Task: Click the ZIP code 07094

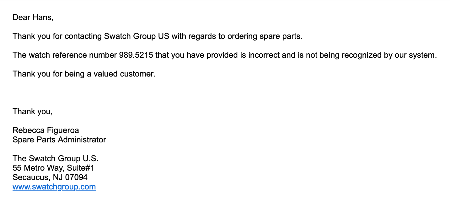Action: tap(76, 177)
